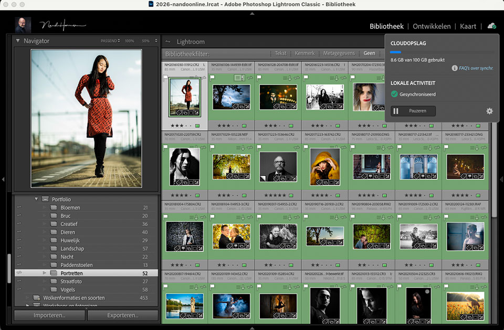Image resolution: width=504 pixels, height=330 pixels.
Task: Click the cloud sync icon in the top bar
Action: click(491, 26)
